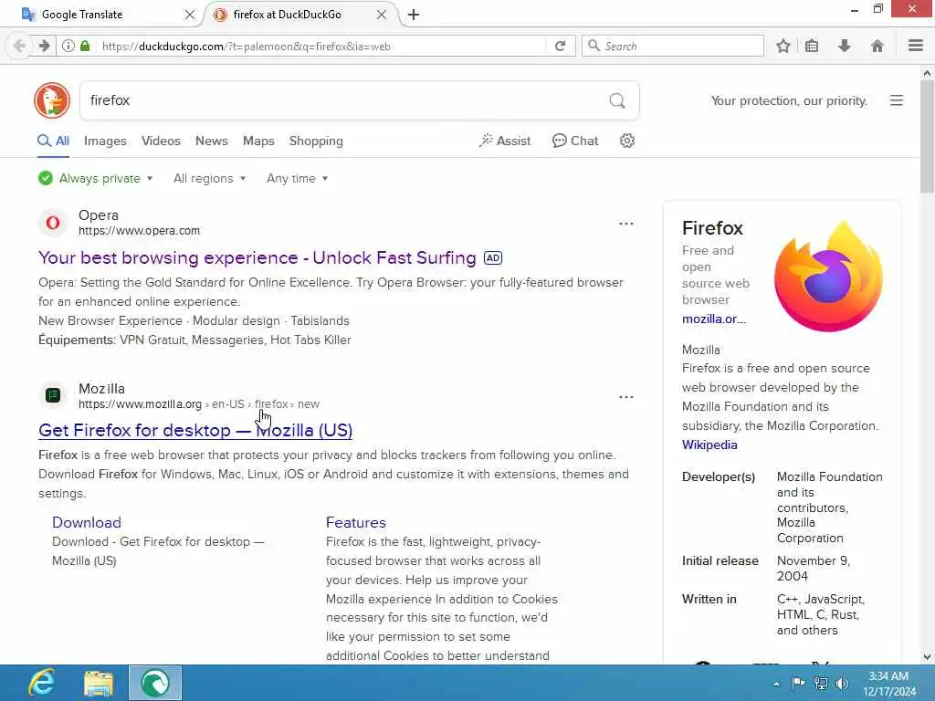This screenshot has width=935, height=701.
Task: Open the Features sitelink
Action: (356, 522)
